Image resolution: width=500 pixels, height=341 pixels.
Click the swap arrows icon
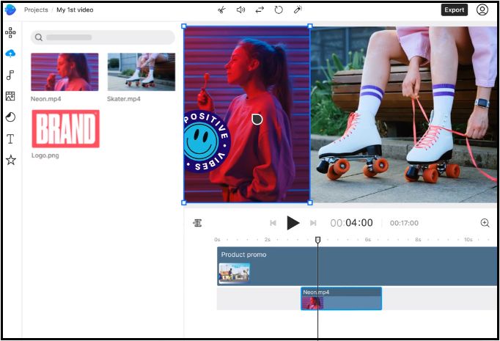point(260,10)
